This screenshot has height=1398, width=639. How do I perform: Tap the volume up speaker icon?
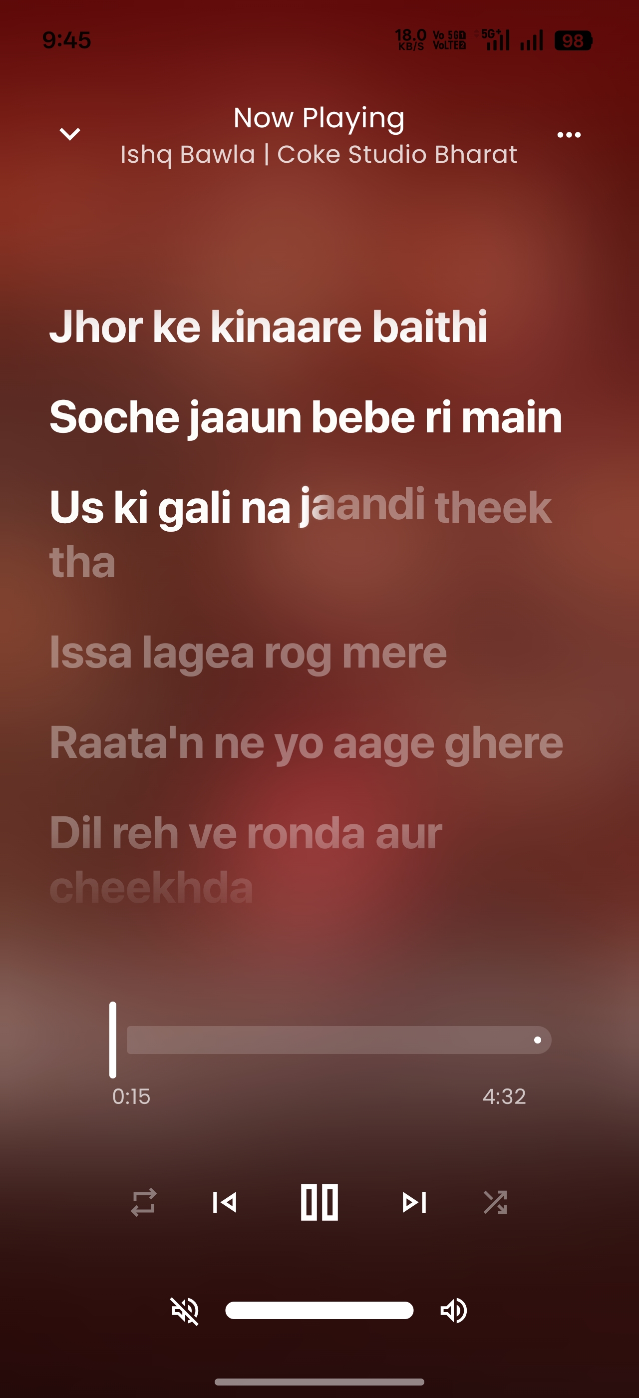coord(453,1311)
